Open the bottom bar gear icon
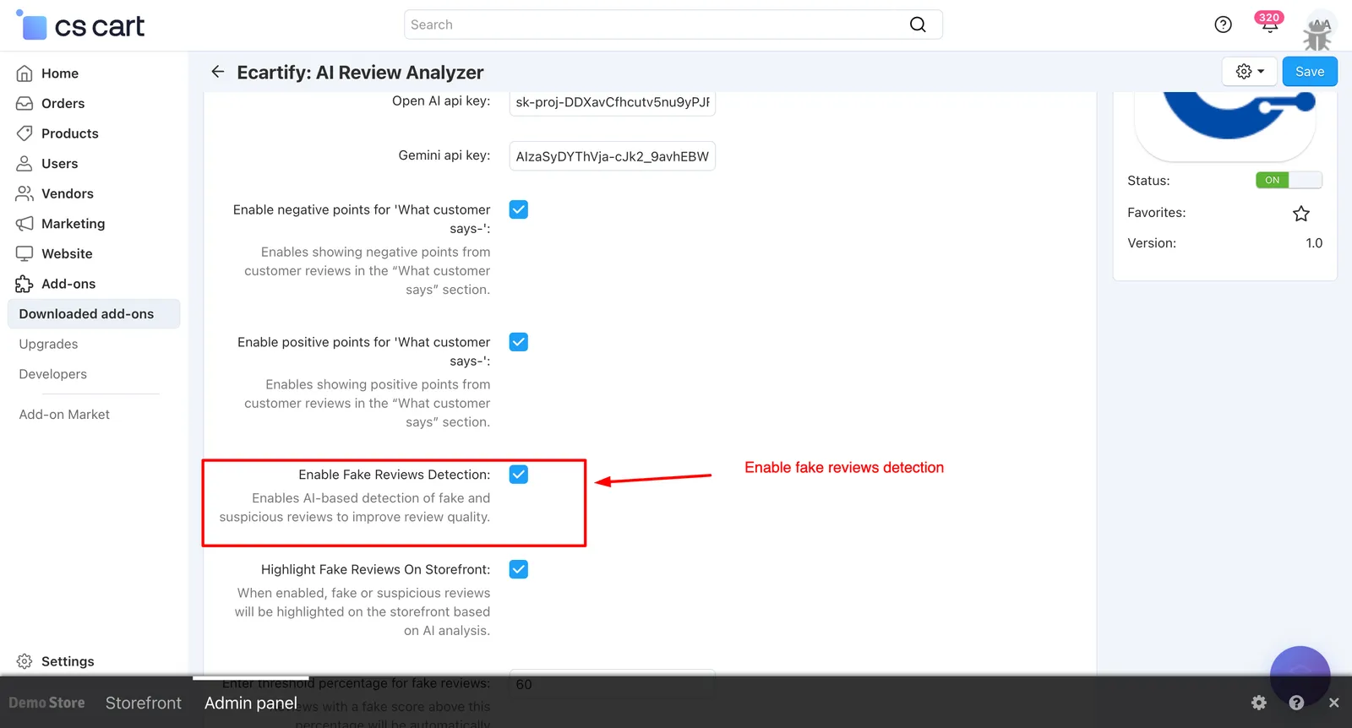Screen dimensions: 1352x728 click(1259, 703)
